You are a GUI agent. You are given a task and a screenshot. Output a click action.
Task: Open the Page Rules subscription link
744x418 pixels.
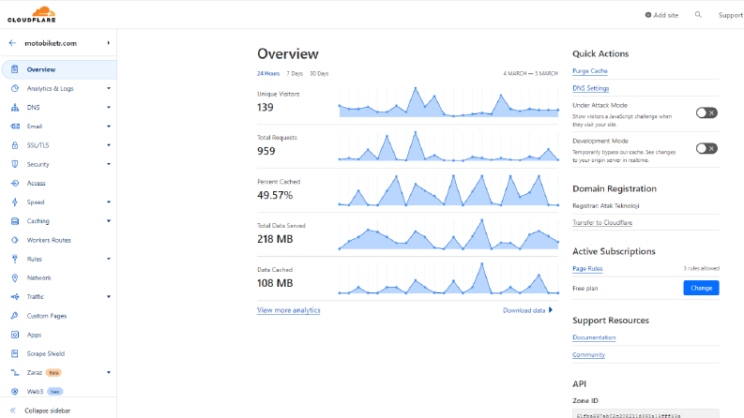click(x=587, y=268)
